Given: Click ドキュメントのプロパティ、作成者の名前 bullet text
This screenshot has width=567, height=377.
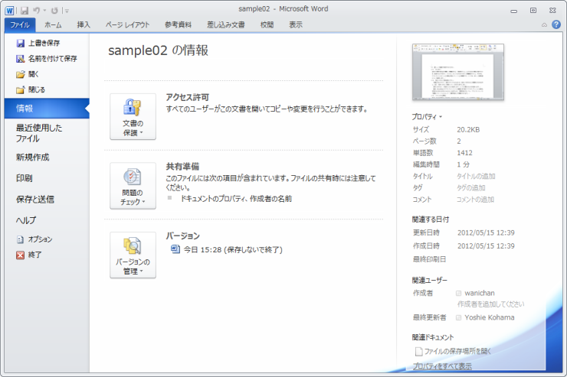Looking at the screenshot, I should [x=236, y=199].
